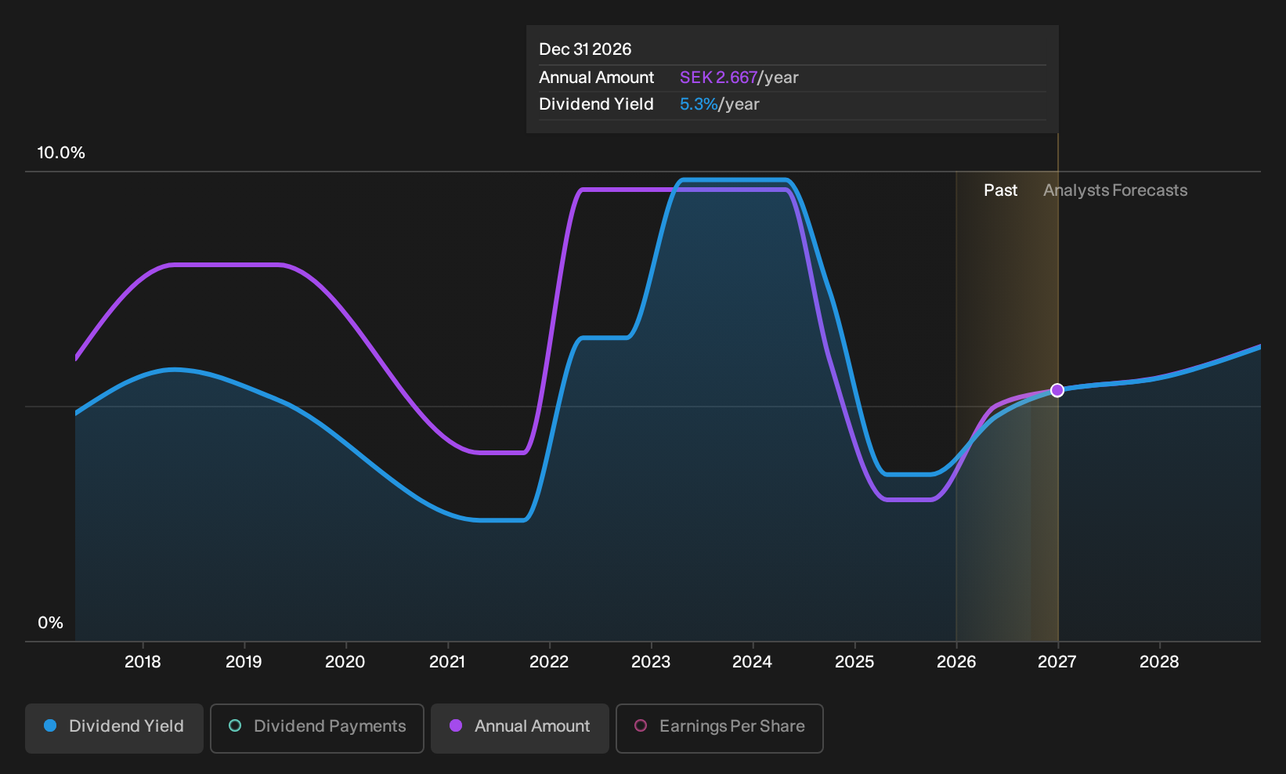Click the 2025 x-axis label

click(854, 662)
